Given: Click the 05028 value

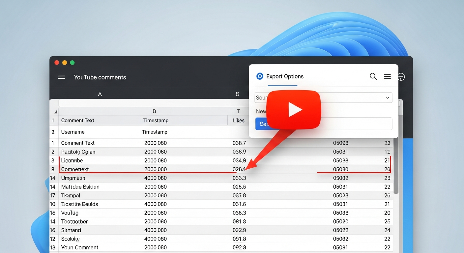Looking at the screenshot, I should click(341, 196).
